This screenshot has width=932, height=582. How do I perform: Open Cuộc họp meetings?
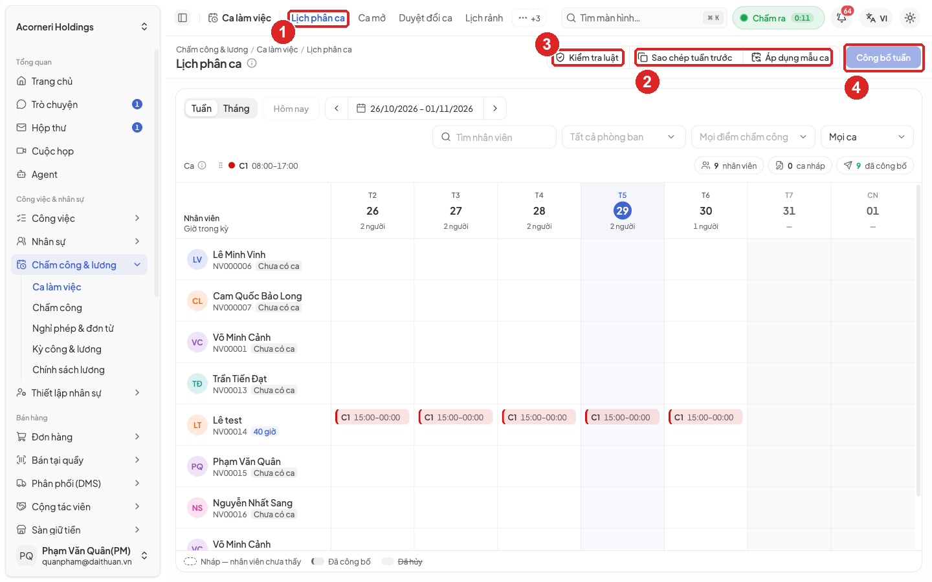80,151
